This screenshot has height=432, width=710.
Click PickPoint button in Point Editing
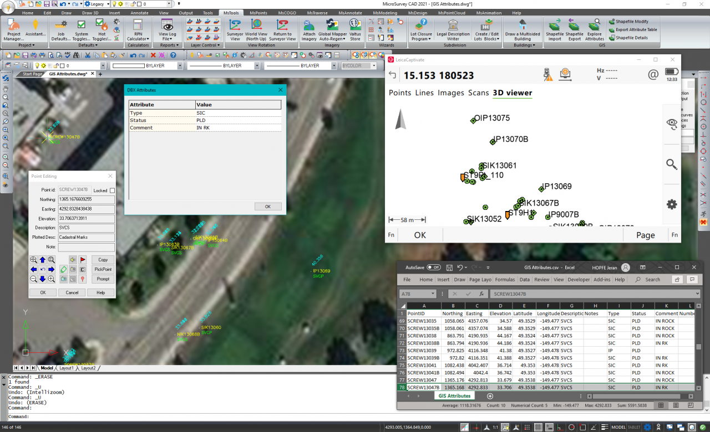[103, 269]
